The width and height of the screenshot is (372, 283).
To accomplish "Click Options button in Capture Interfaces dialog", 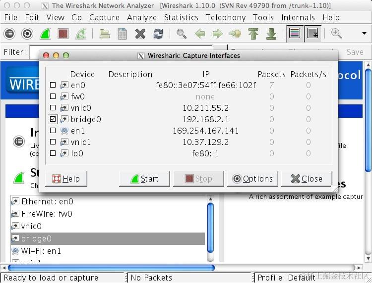I will tap(252, 179).
